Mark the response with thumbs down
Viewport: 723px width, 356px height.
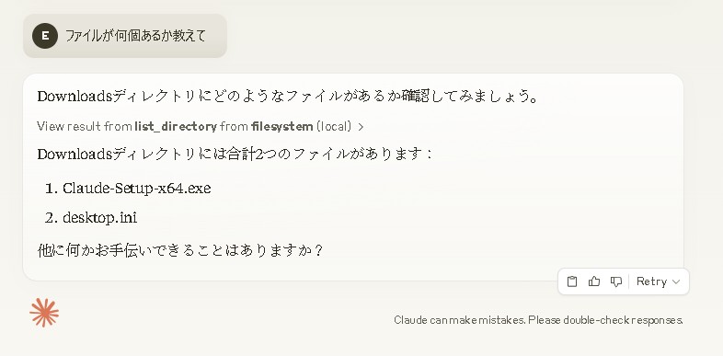pos(616,281)
